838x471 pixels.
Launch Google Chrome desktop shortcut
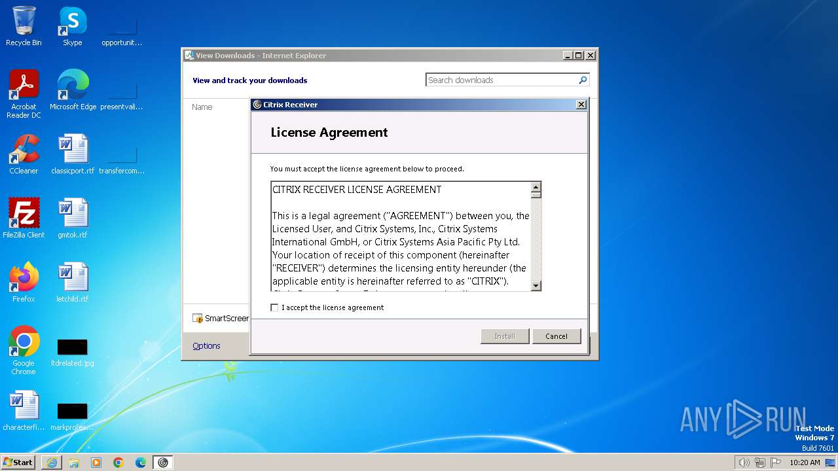click(24, 350)
